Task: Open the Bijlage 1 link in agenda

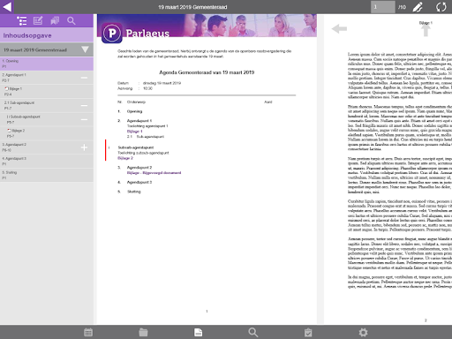Action: coord(134,132)
